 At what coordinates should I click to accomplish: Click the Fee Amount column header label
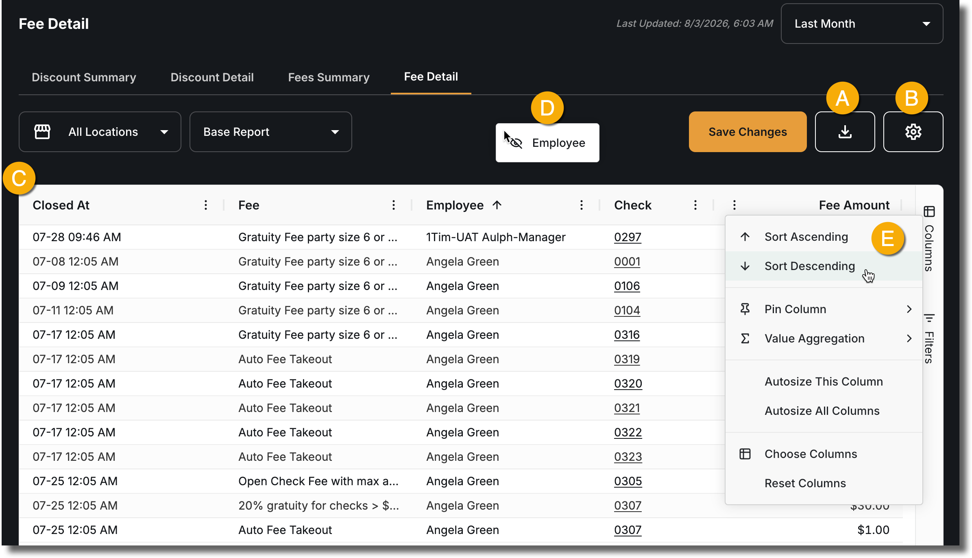pyautogui.click(x=854, y=205)
